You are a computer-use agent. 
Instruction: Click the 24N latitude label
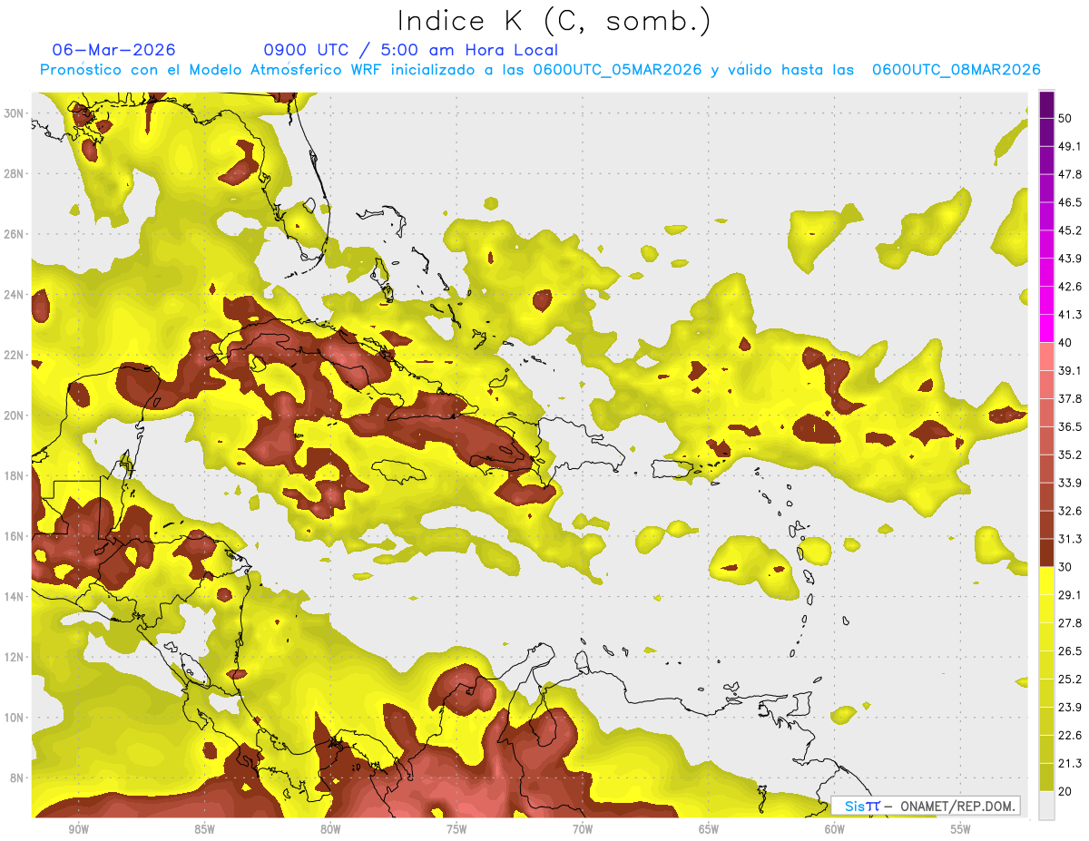(14, 295)
